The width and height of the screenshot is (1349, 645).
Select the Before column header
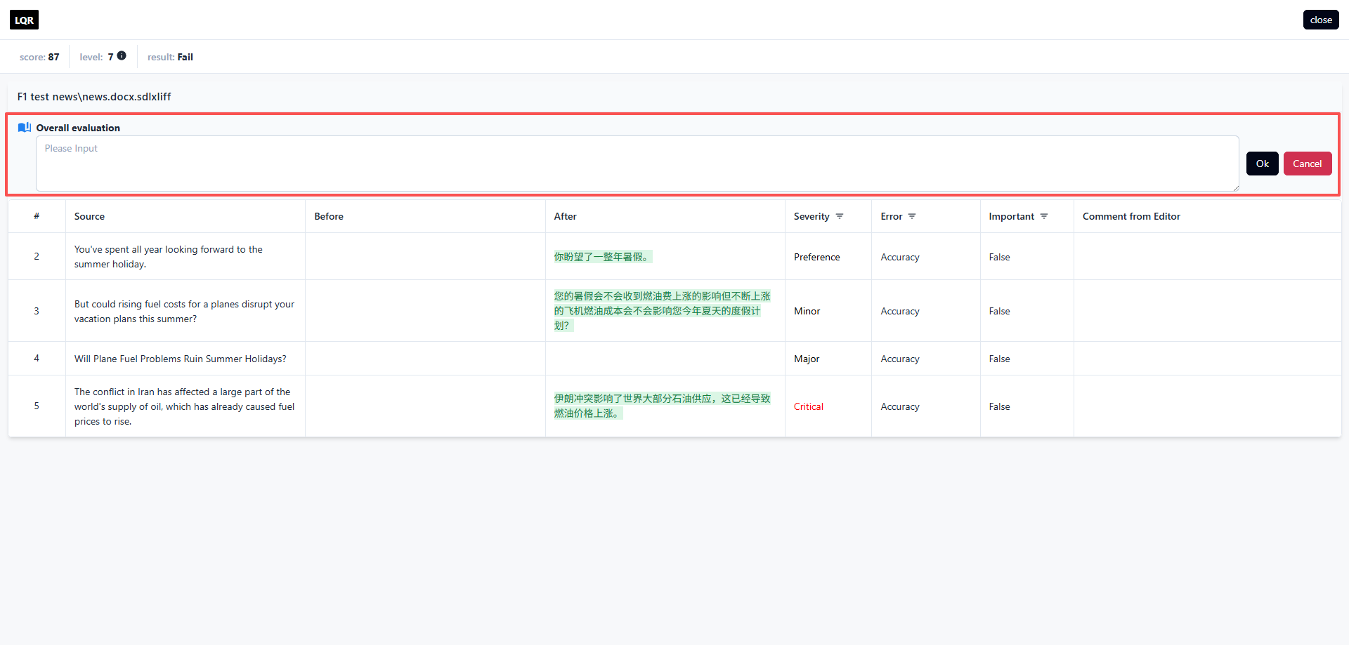coord(329,216)
